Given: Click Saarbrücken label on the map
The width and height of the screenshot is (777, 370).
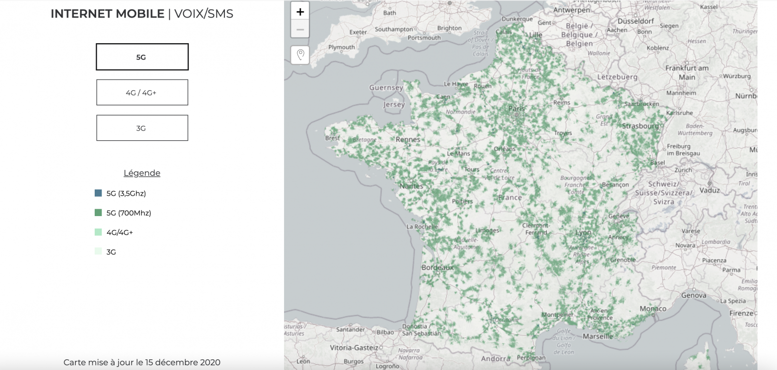Looking at the screenshot, I should click(642, 104).
